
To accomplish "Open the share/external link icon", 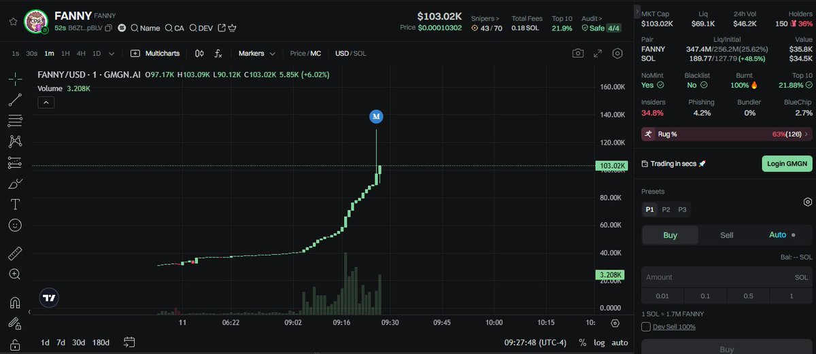I will [x=220, y=28].
